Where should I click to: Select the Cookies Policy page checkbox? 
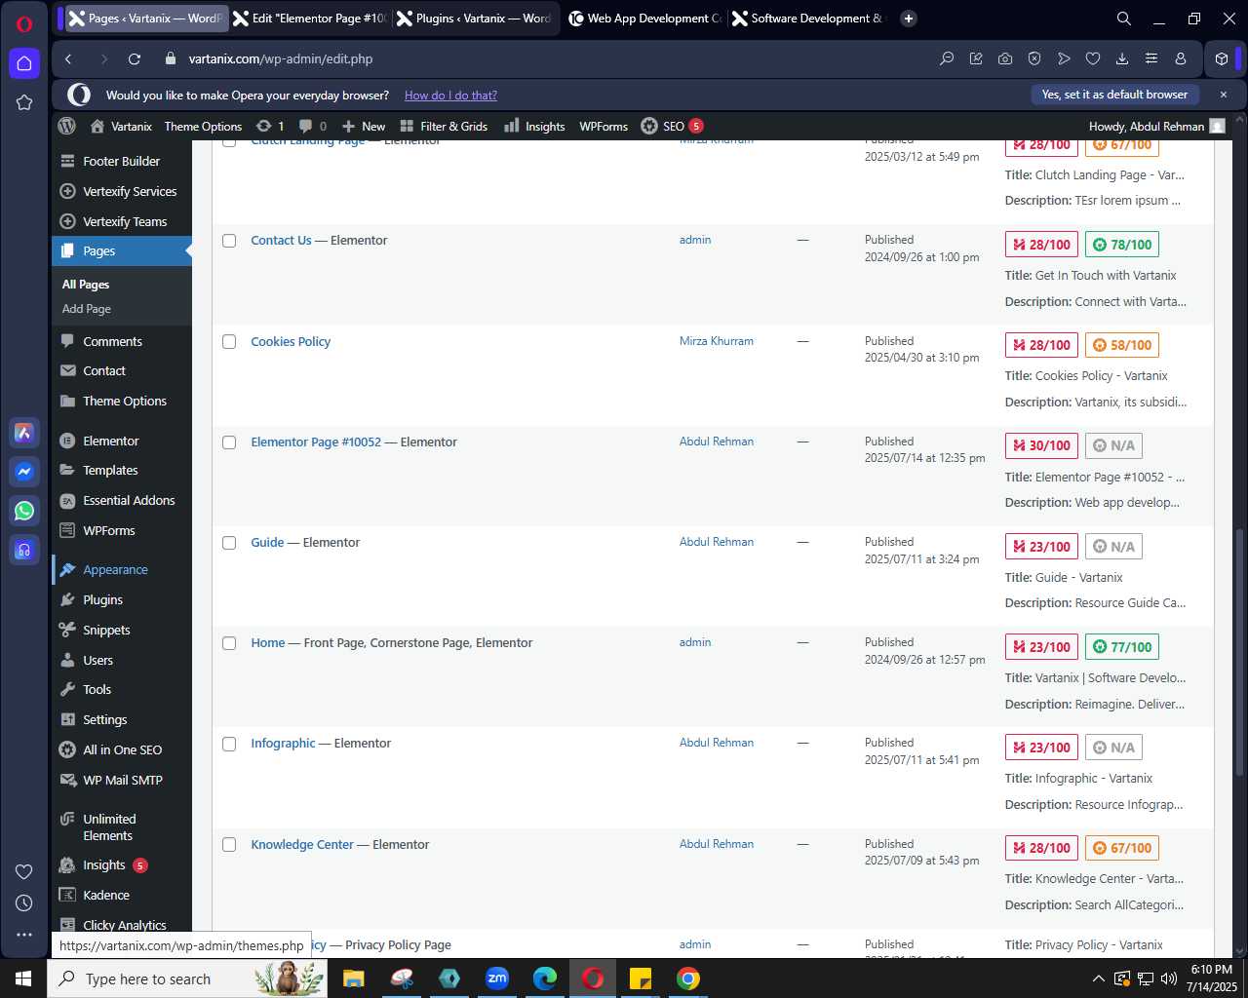click(229, 342)
